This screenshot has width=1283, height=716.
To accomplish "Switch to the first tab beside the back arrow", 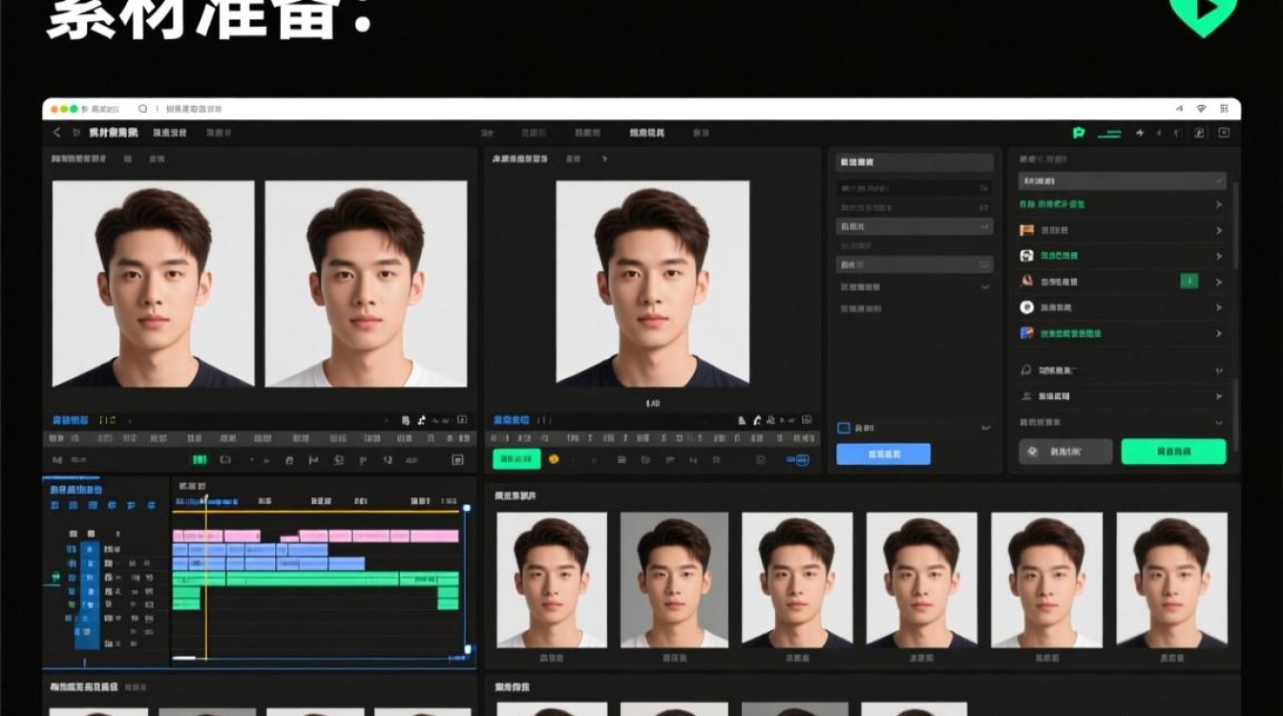I will click(x=114, y=133).
